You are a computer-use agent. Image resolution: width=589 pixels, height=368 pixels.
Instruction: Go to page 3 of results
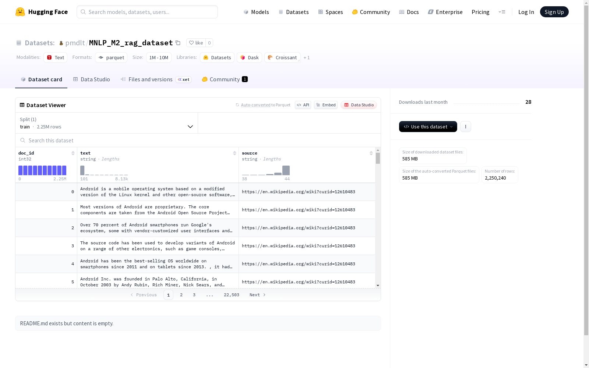tap(194, 295)
